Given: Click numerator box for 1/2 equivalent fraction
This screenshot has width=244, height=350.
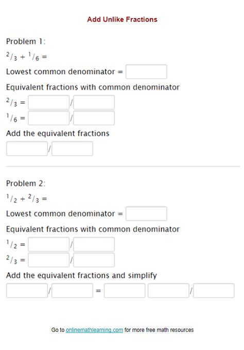Looking at the screenshot, I should 48,244.
